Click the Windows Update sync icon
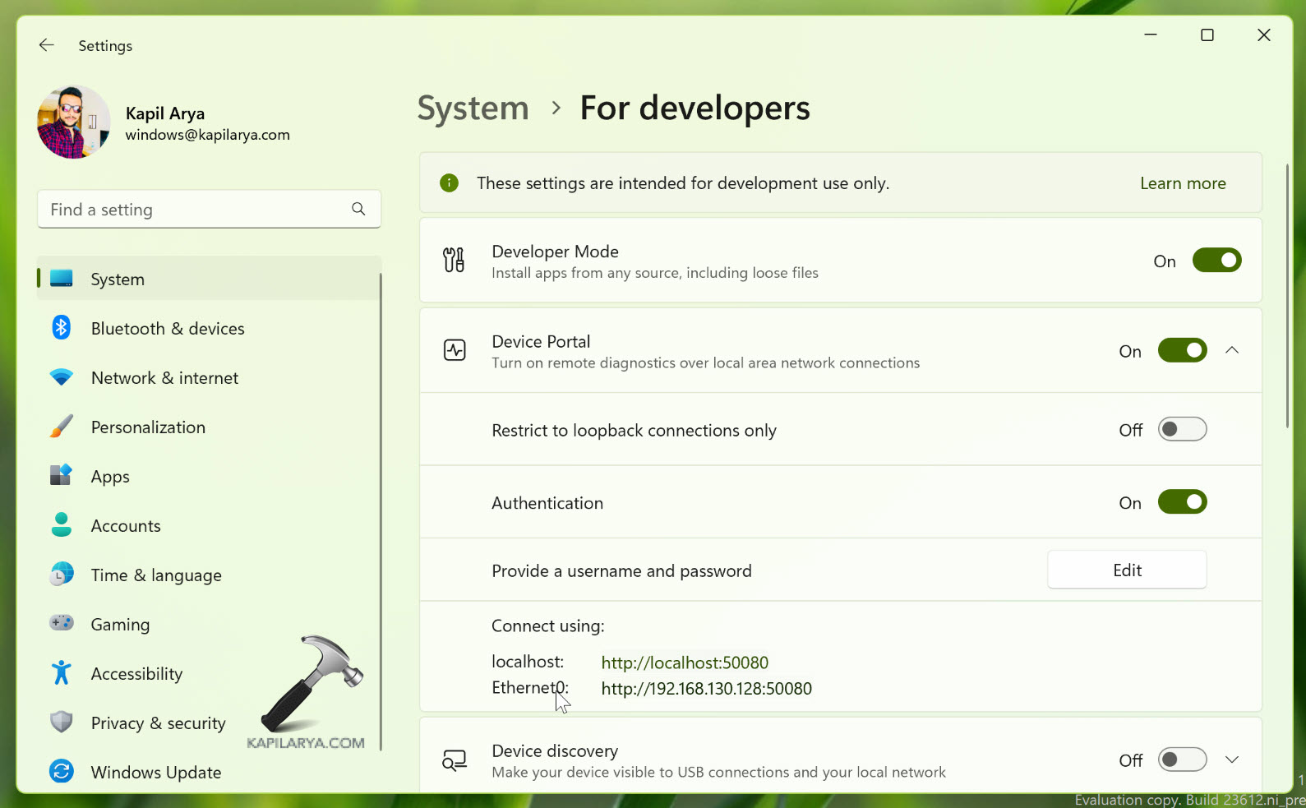Screen dimensions: 1306x808 pos(62,771)
